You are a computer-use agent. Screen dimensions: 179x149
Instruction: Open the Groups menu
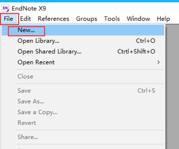(86, 19)
